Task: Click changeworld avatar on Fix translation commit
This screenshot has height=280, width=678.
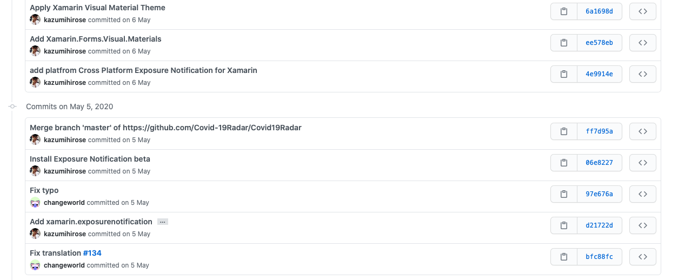Action: coord(35,265)
